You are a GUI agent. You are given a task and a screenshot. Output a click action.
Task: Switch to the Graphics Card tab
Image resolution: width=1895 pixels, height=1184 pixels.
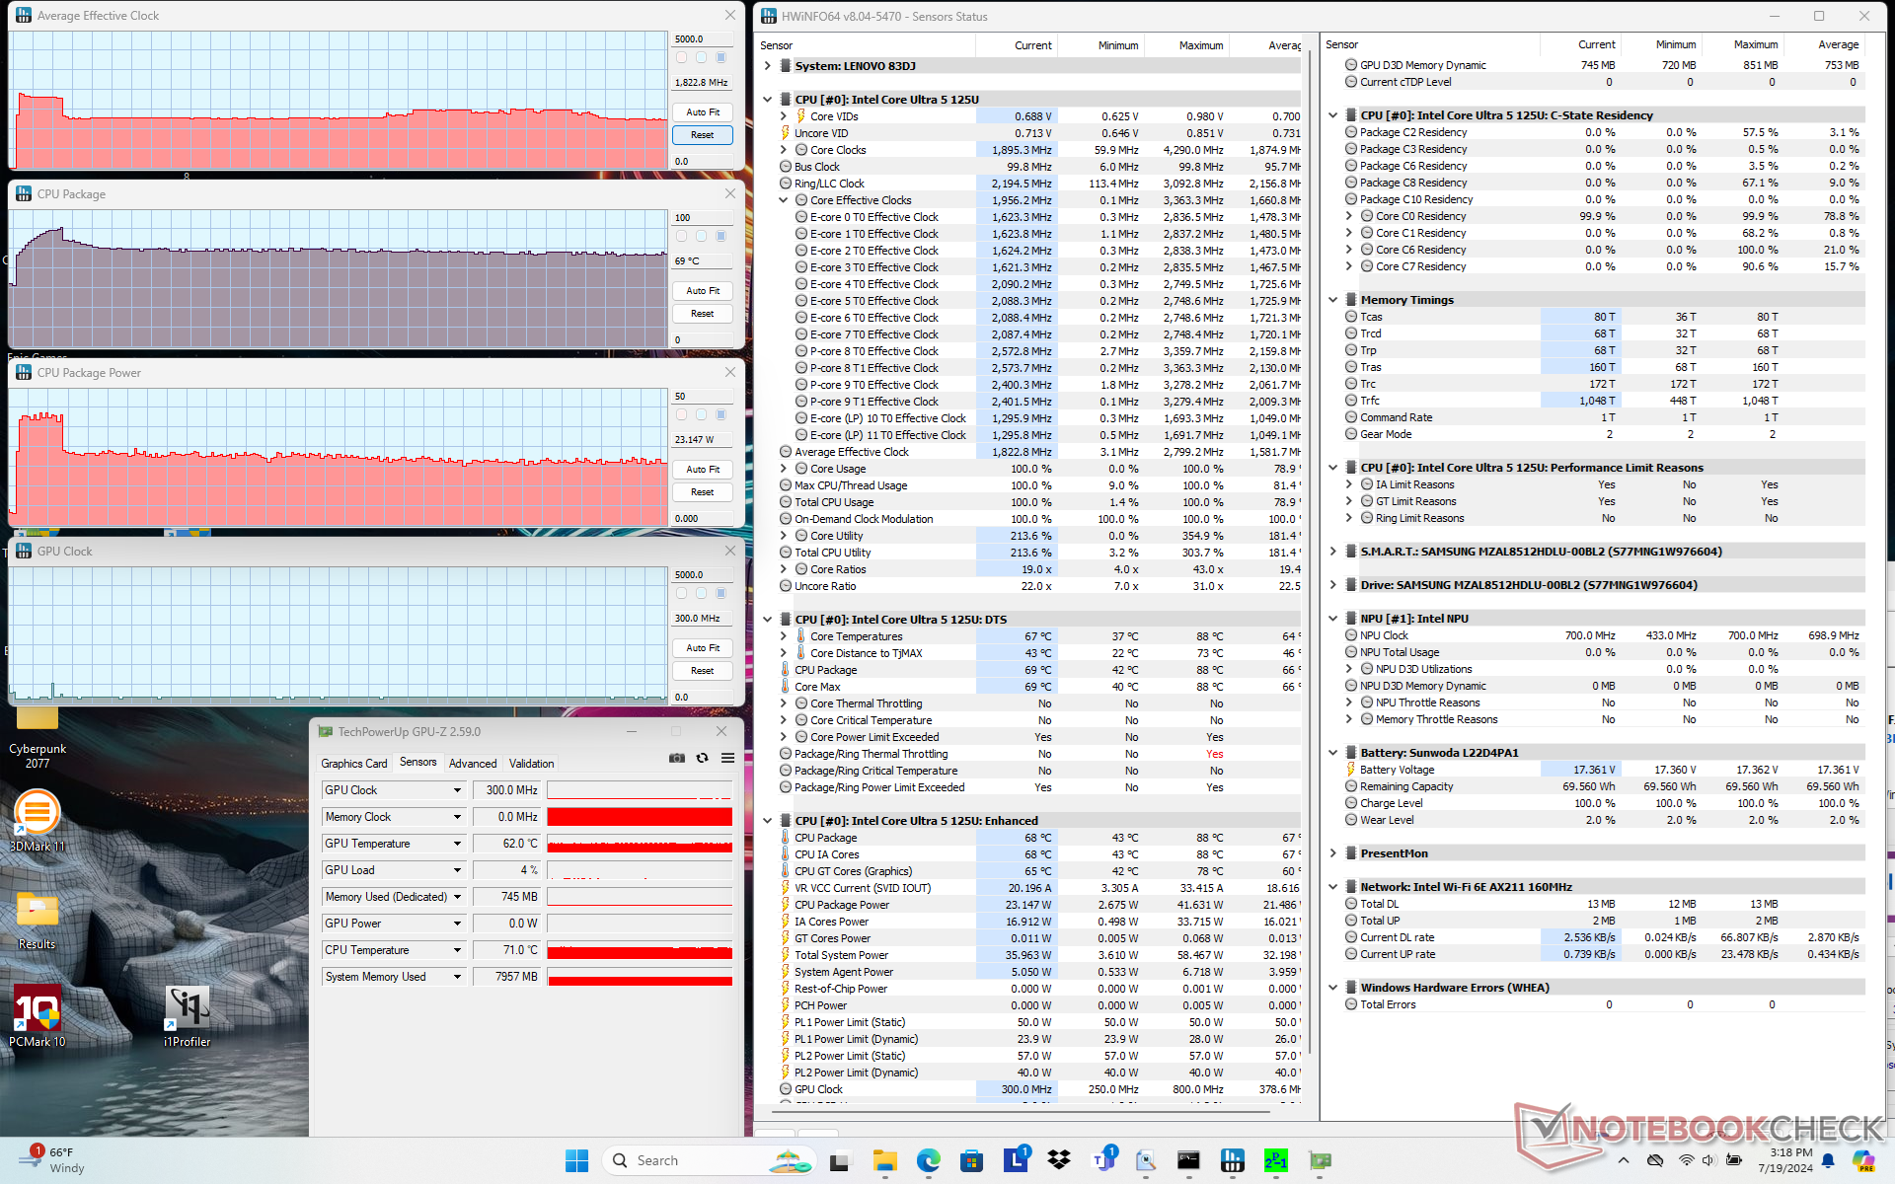[x=354, y=764]
